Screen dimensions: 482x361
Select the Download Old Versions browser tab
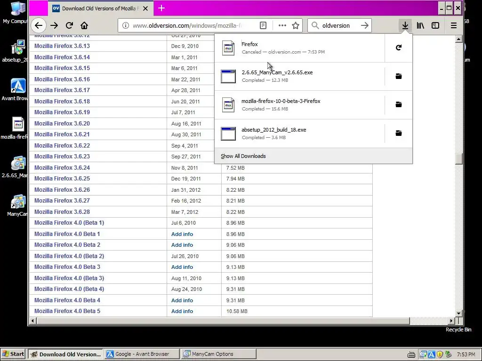[x=100, y=8]
